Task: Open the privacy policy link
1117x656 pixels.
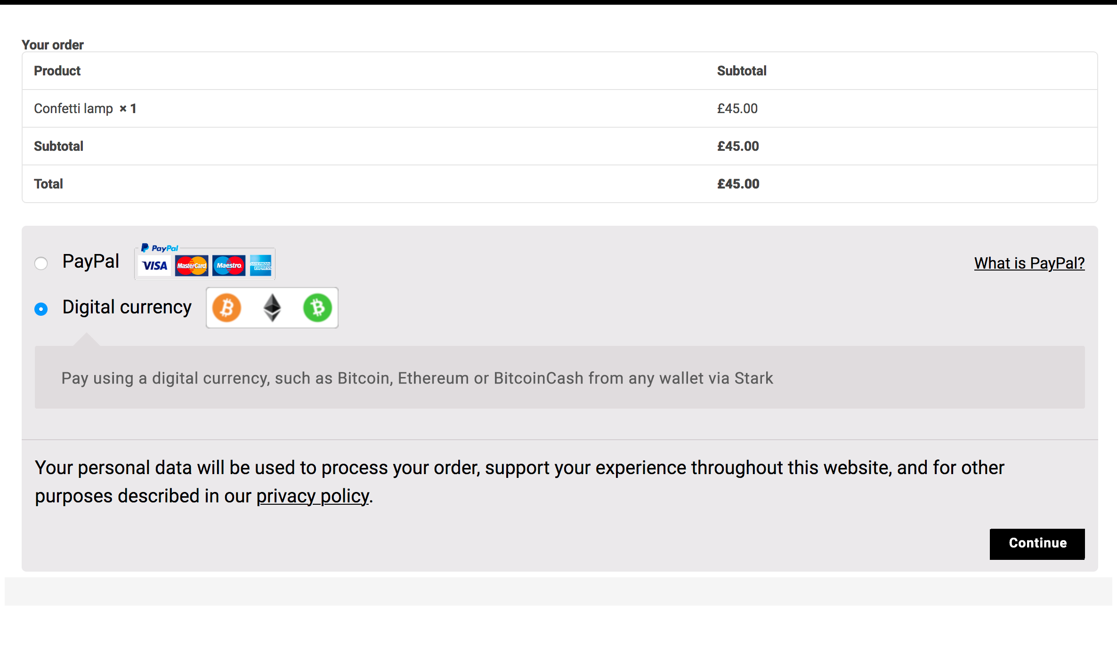Action: pos(313,496)
